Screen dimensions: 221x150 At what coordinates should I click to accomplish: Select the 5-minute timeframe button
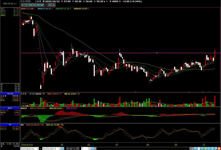(x=26, y=5)
